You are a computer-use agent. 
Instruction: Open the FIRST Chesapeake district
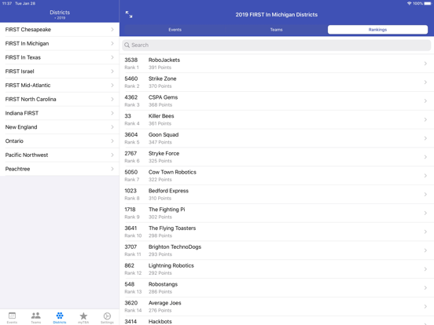(60, 29)
